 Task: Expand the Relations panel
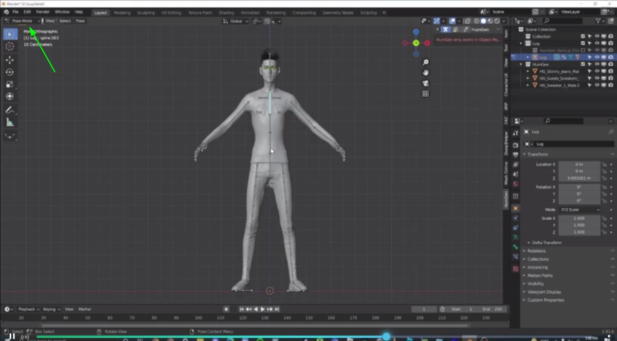pyautogui.click(x=536, y=251)
